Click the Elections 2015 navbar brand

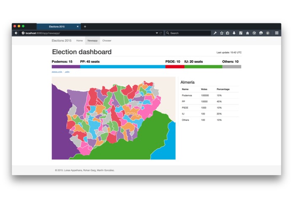tap(62, 40)
